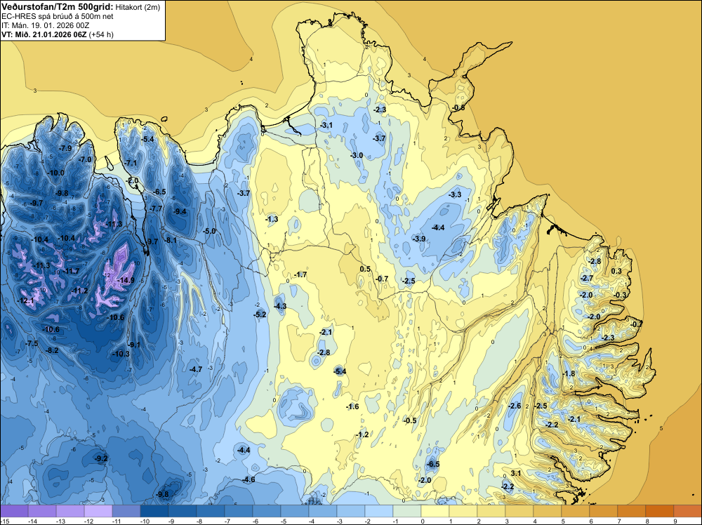Viewport: 702px width, 525px height.
Task: Click the map title 'Veðurstofan/T2m 500grid'
Action: (58, 7)
